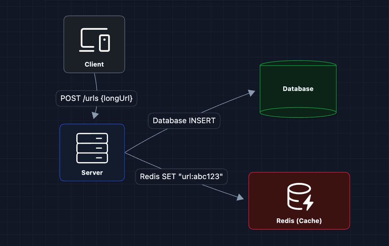389x246 pixels.
Task: Click the bottom unit of Server rack icon
Action: 92,158
